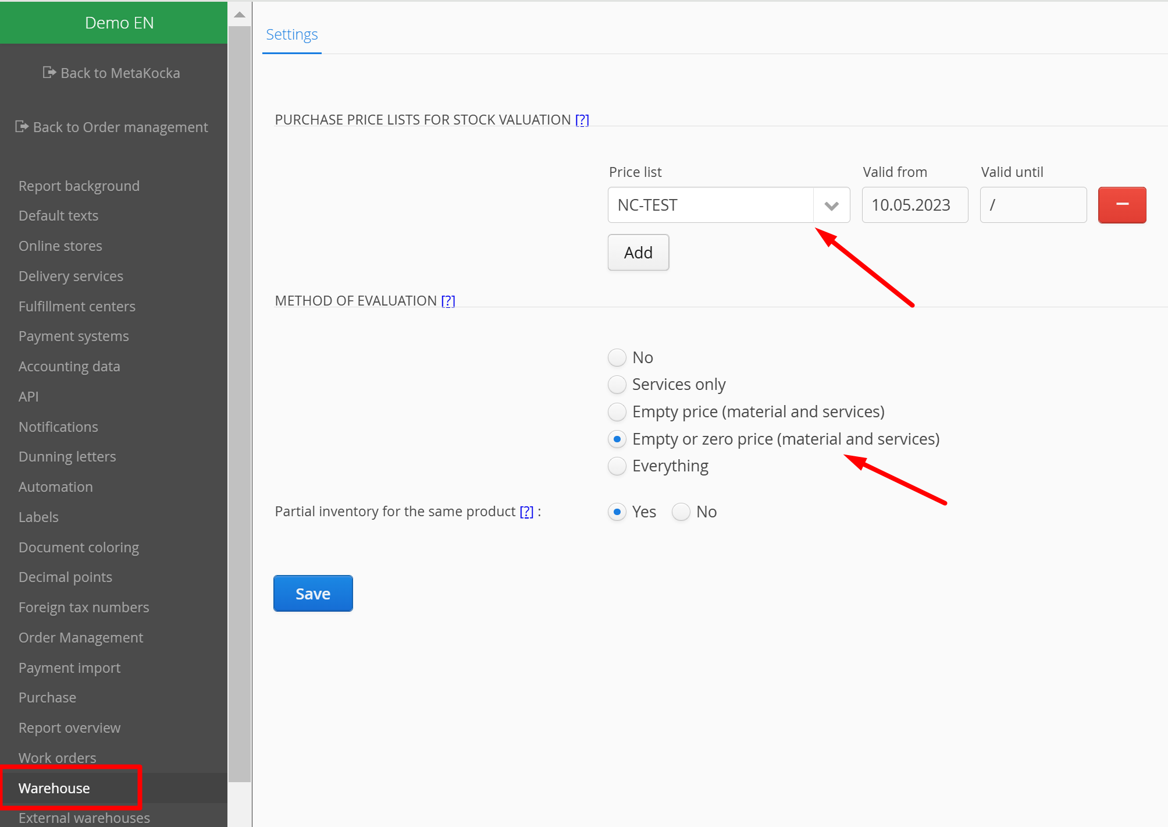The image size is (1168, 827).
Task: Click the Back to Order management icon
Action: point(22,127)
